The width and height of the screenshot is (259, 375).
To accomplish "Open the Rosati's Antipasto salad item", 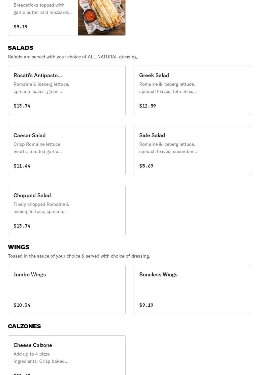I will click(x=67, y=90).
